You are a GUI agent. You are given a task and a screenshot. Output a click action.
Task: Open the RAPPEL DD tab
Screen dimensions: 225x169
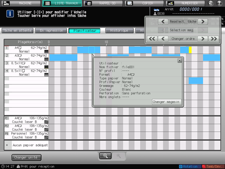(103, 3)
